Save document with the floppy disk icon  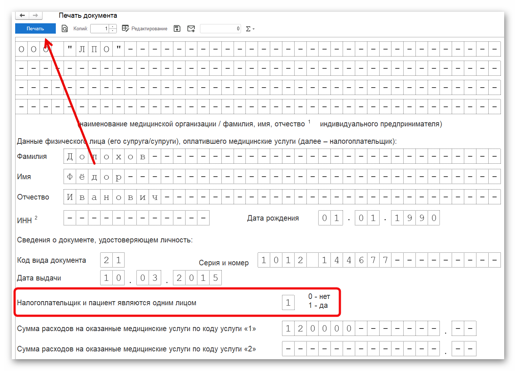tap(177, 28)
